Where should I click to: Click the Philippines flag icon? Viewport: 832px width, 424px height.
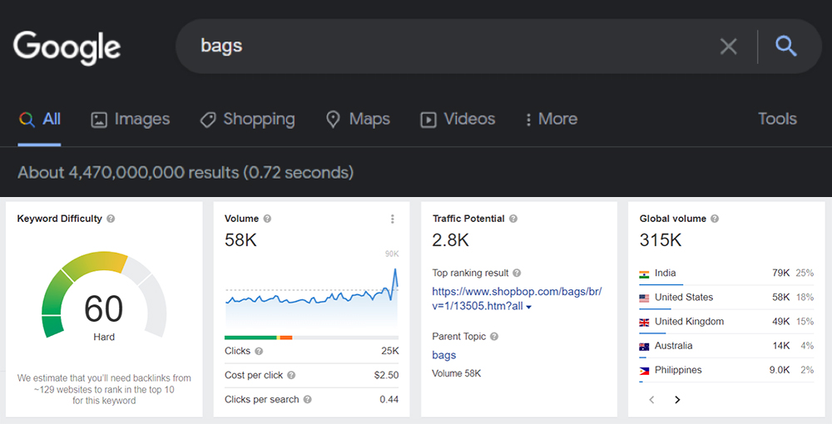click(x=644, y=371)
